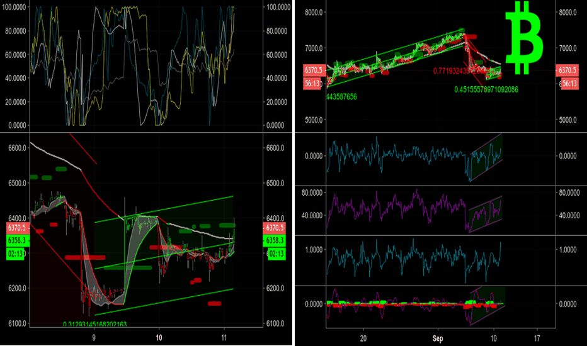Click green 6358.3 price label on left chart's left axis

[x=17, y=240]
